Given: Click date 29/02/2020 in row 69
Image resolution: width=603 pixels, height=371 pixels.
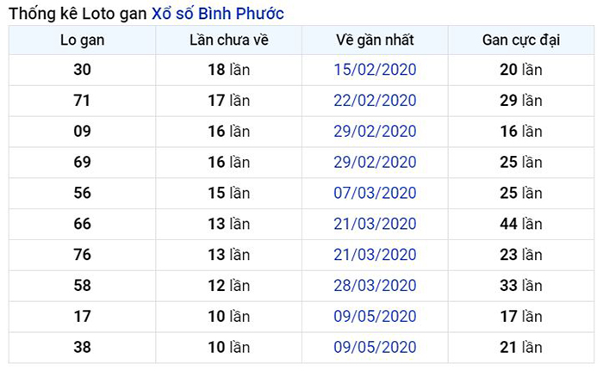Looking at the screenshot, I should click(375, 162).
